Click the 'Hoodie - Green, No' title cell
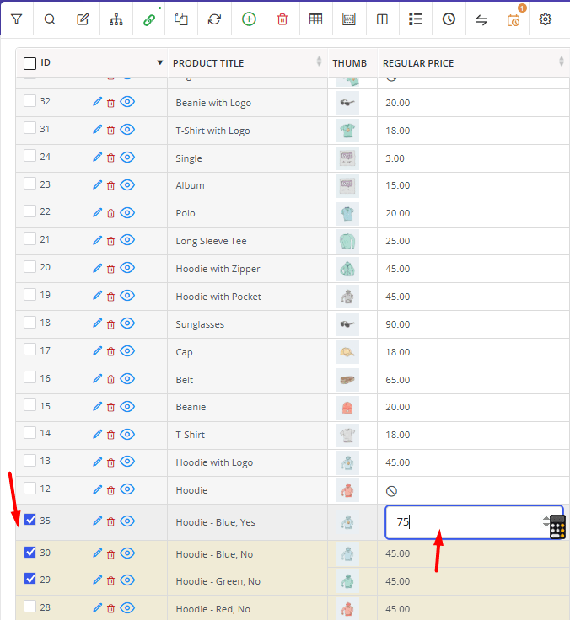This screenshot has height=620, width=570. click(x=247, y=581)
